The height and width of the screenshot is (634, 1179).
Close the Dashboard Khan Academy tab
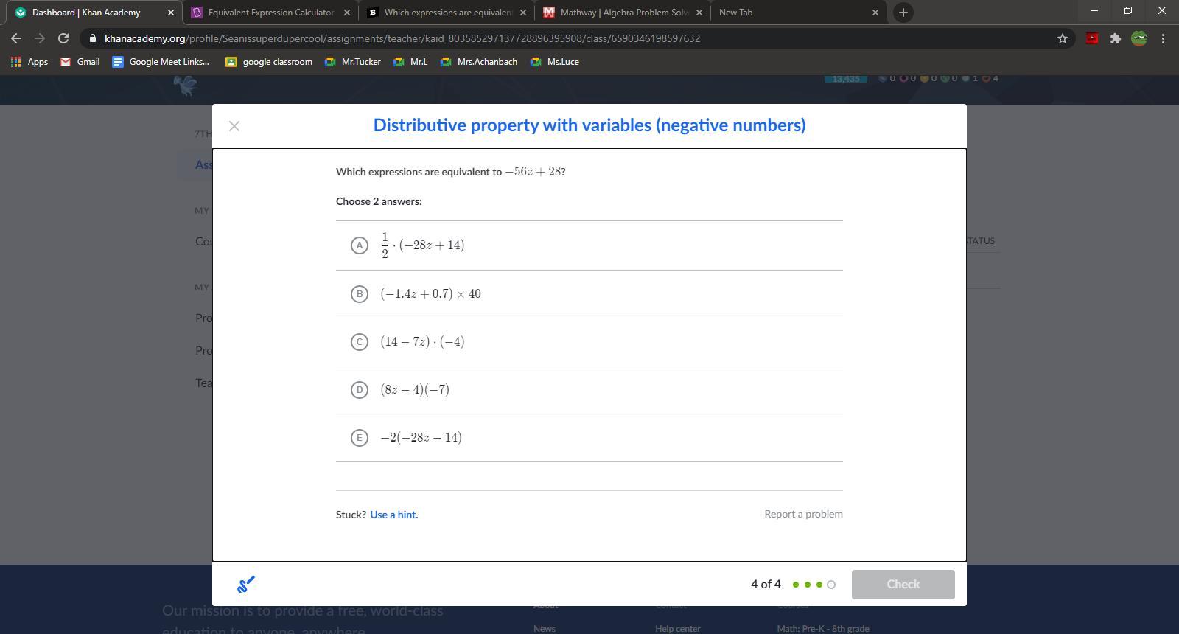coord(171,13)
